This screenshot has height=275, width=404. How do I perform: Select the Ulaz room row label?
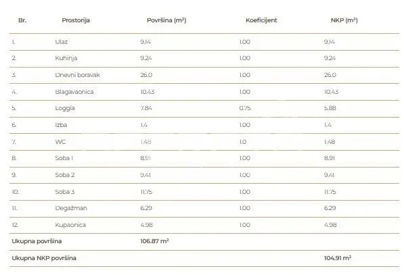[62, 42]
